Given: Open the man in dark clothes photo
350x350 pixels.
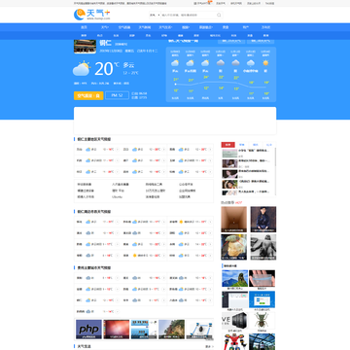Looking at the screenshot, I should pos(263,220).
